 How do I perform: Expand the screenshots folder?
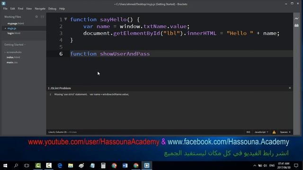pyautogui.click(x=14, y=52)
